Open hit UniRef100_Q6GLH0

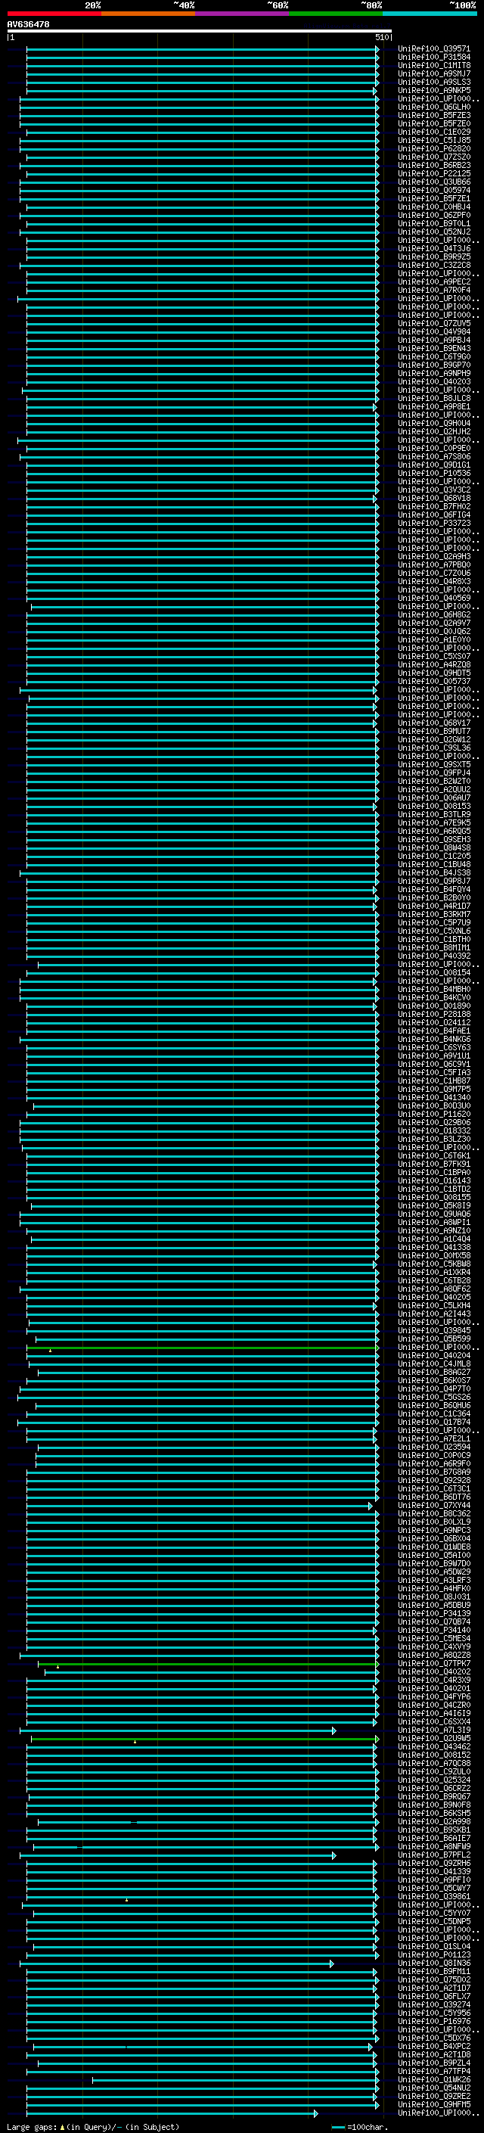[x=433, y=107]
